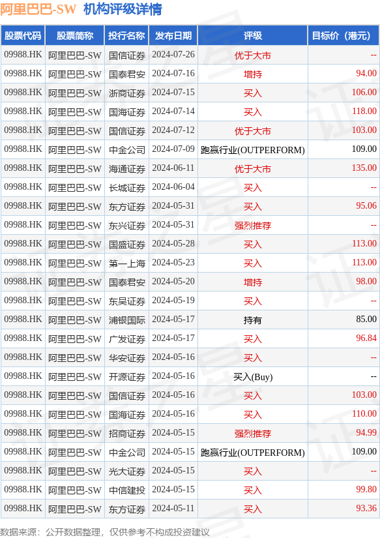Click the 投行名称 column header
This screenshot has width=380, height=538.
pos(126,36)
